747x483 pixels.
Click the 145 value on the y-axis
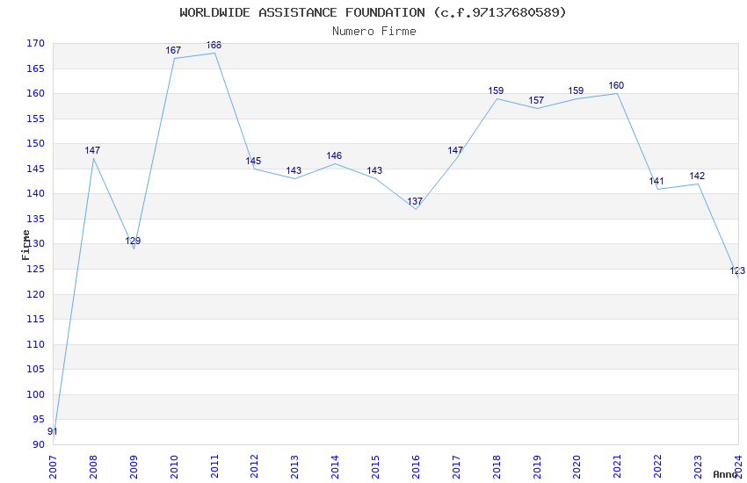click(36, 169)
